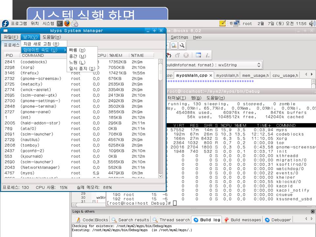Click the panel clock showing 11:56
Viewport: 316px width, 237px height.
click(x=282, y=24)
